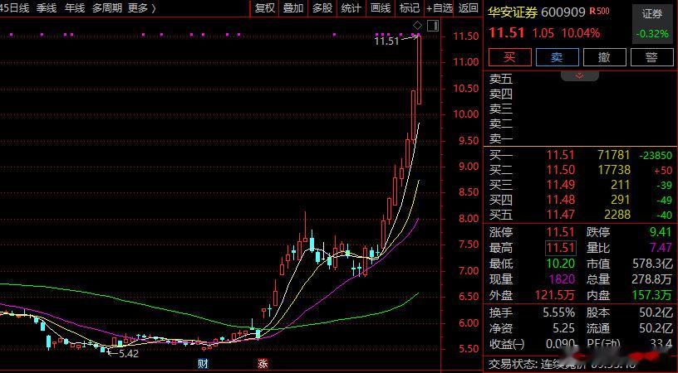Click the 5.42 low label on chart

point(129,354)
